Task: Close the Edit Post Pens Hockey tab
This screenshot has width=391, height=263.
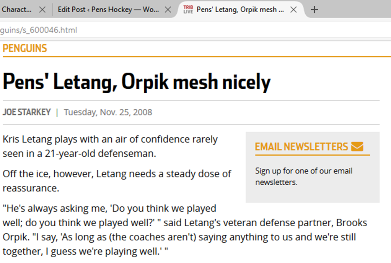Action: tap(168, 10)
